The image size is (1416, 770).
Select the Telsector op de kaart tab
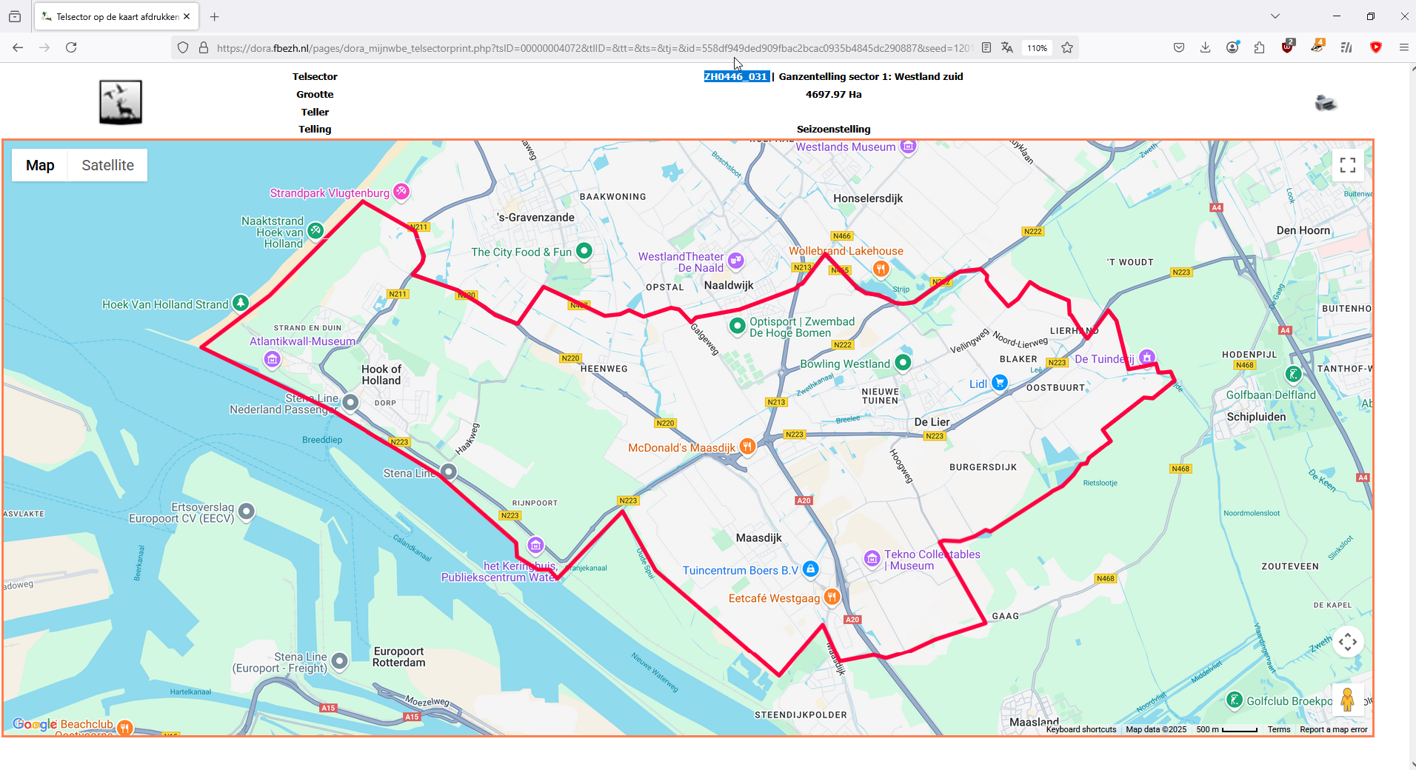coord(116,16)
